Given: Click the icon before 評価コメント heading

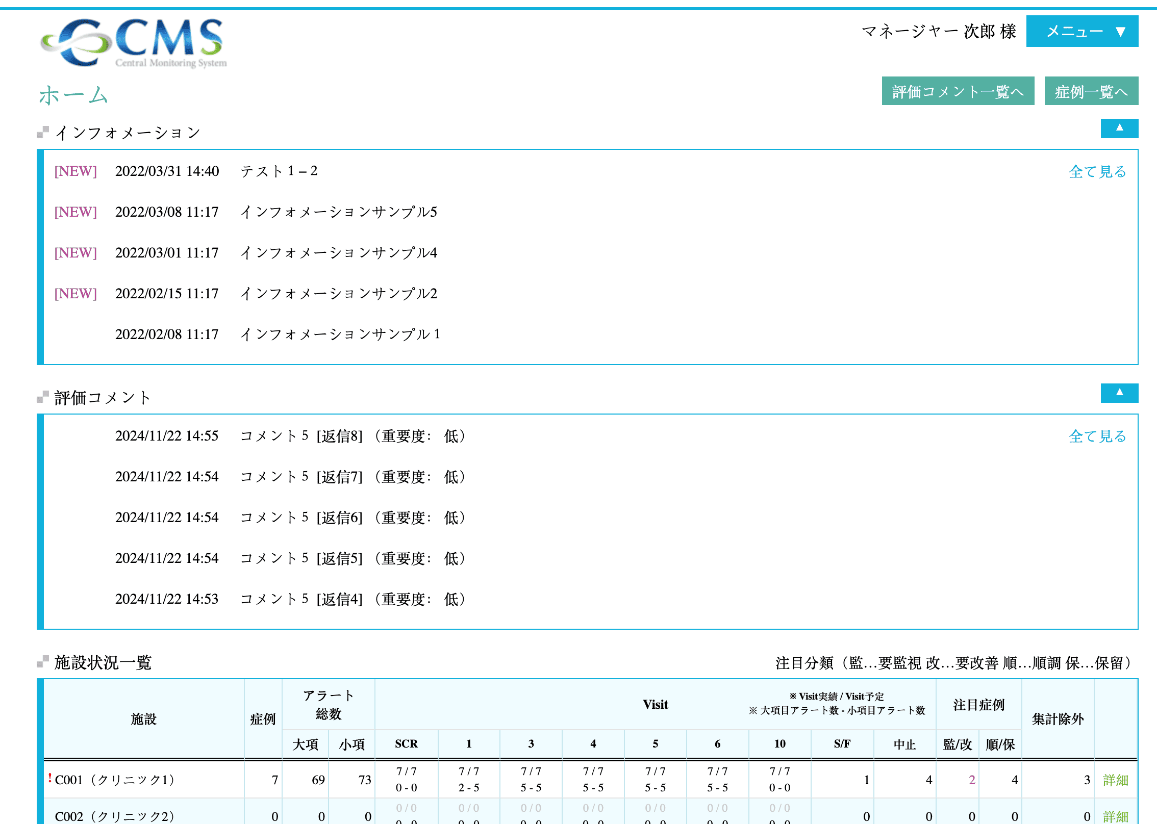Looking at the screenshot, I should tap(42, 398).
